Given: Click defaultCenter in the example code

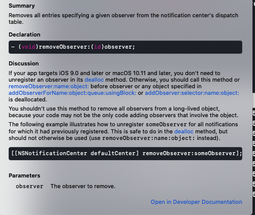Looking at the screenshot, I should coord(113,153).
